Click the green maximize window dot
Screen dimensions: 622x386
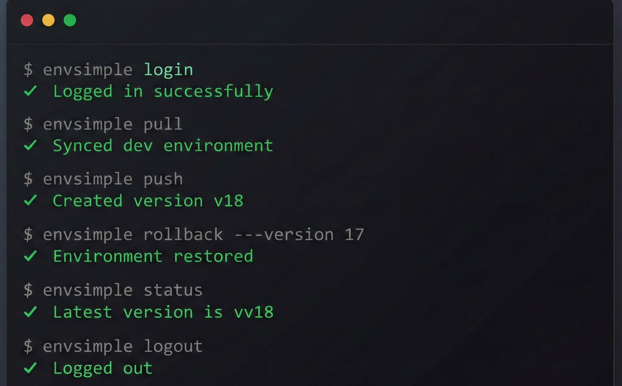pyautogui.click(x=70, y=20)
